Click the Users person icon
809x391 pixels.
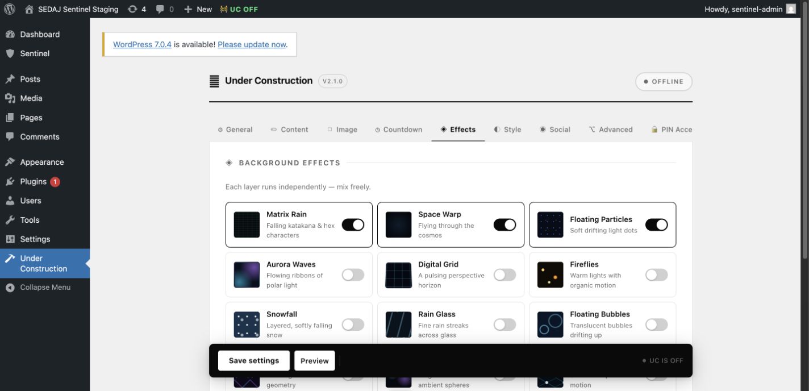10,201
